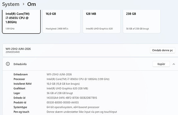
Task: Click the Pen og touch label
Action: (21, 112)
